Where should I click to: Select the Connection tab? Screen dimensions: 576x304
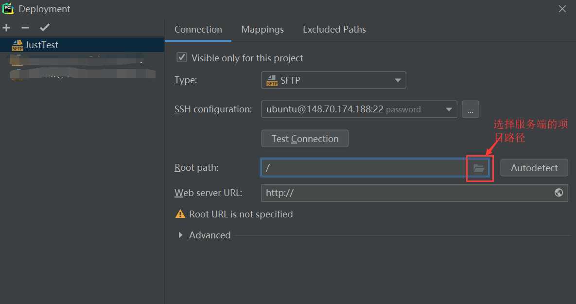click(198, 30)
